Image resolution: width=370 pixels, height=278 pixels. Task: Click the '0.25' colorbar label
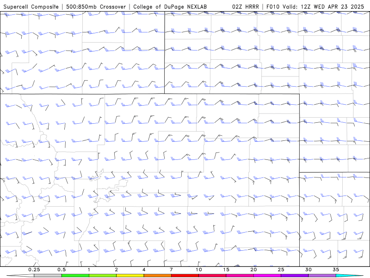coord(34,270)
